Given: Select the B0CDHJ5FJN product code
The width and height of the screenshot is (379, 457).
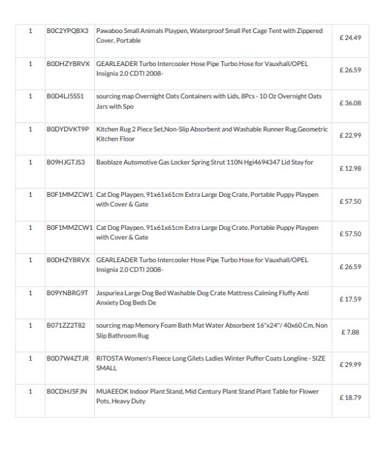Looking at the screenshot, I should coord(67,392).
